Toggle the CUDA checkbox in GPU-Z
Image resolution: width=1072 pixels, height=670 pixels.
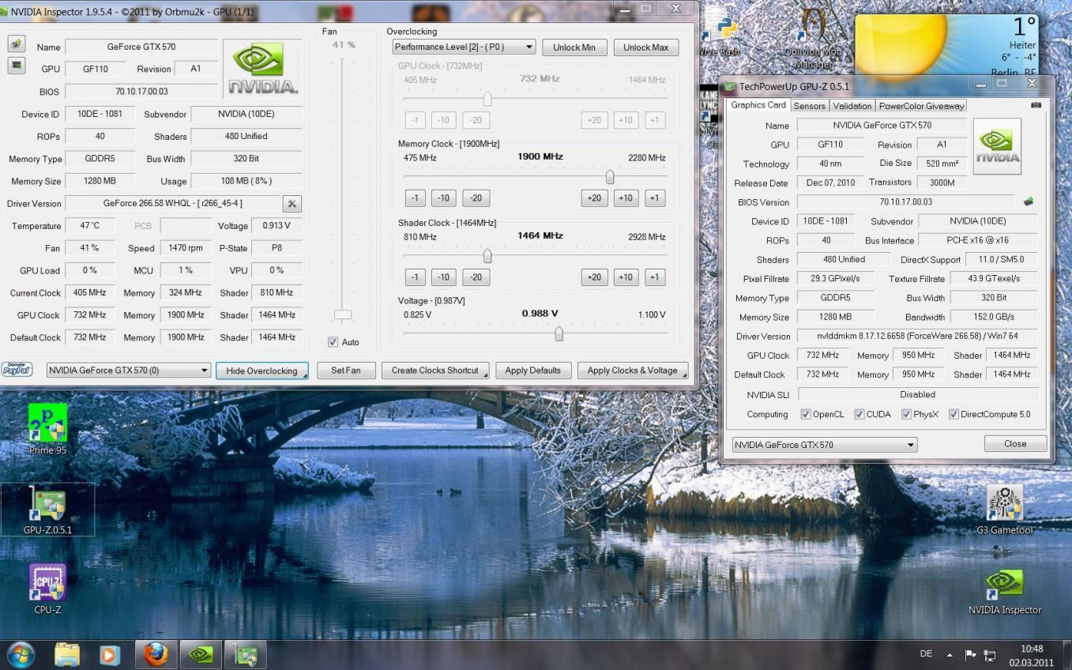(x=859, y=414)
